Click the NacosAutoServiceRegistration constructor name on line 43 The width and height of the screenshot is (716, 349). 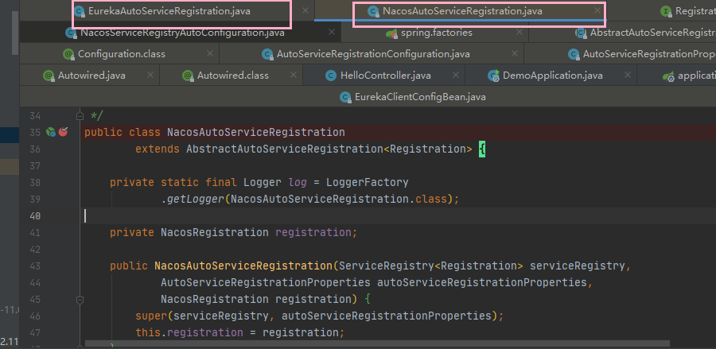(243, 266)
